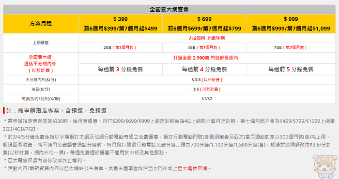This screenshot has width=339, height=179.
Task: Select the 方案月租 header cell
Action: coord(41,24)
